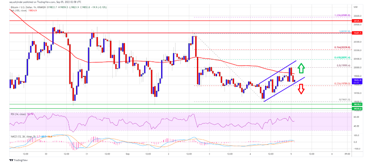Click the 1.236 Fibonacci level label
Screen dimensions: 369x168
[343, 15]
